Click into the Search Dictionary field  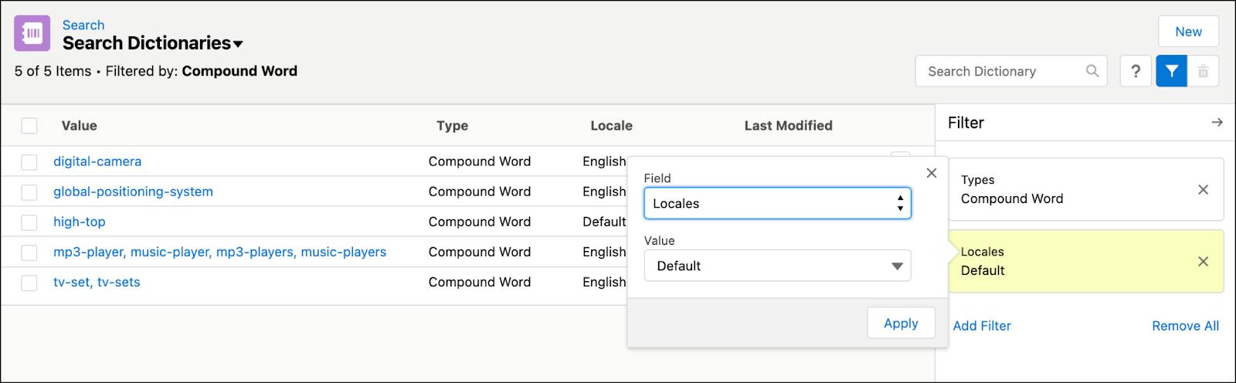pyautogui.click(x=1000, y=71)
